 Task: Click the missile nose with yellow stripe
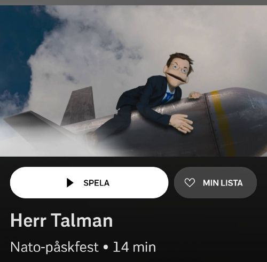pyautogui.click(x=237, y=121)
